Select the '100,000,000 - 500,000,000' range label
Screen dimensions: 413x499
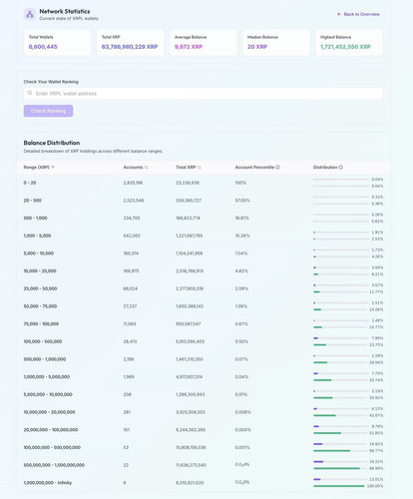pyautogui.click(x=52, y=447)
